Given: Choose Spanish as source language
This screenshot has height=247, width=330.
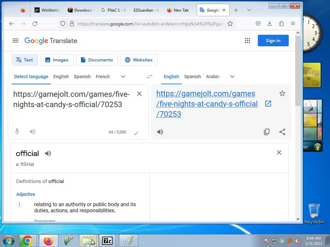Looking at the screenshot, I should (82, 77).
